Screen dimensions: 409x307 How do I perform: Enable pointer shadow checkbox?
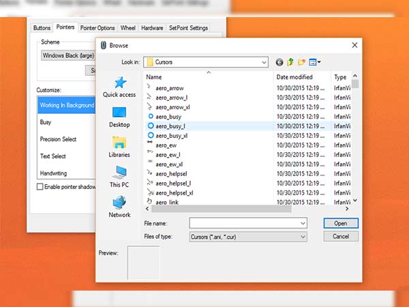(40, 186)
